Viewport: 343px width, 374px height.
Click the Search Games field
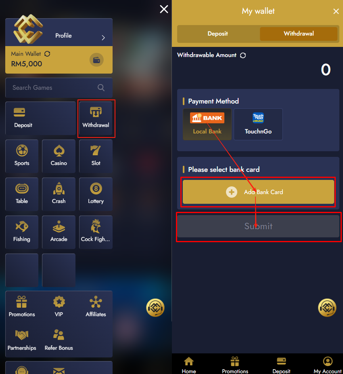tap(59, 88)
